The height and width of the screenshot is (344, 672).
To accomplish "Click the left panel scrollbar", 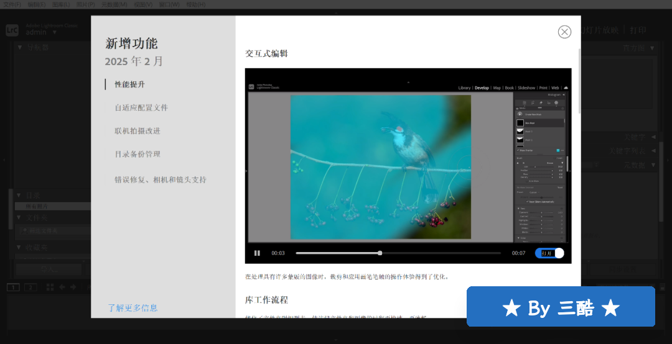I will 11,209.
